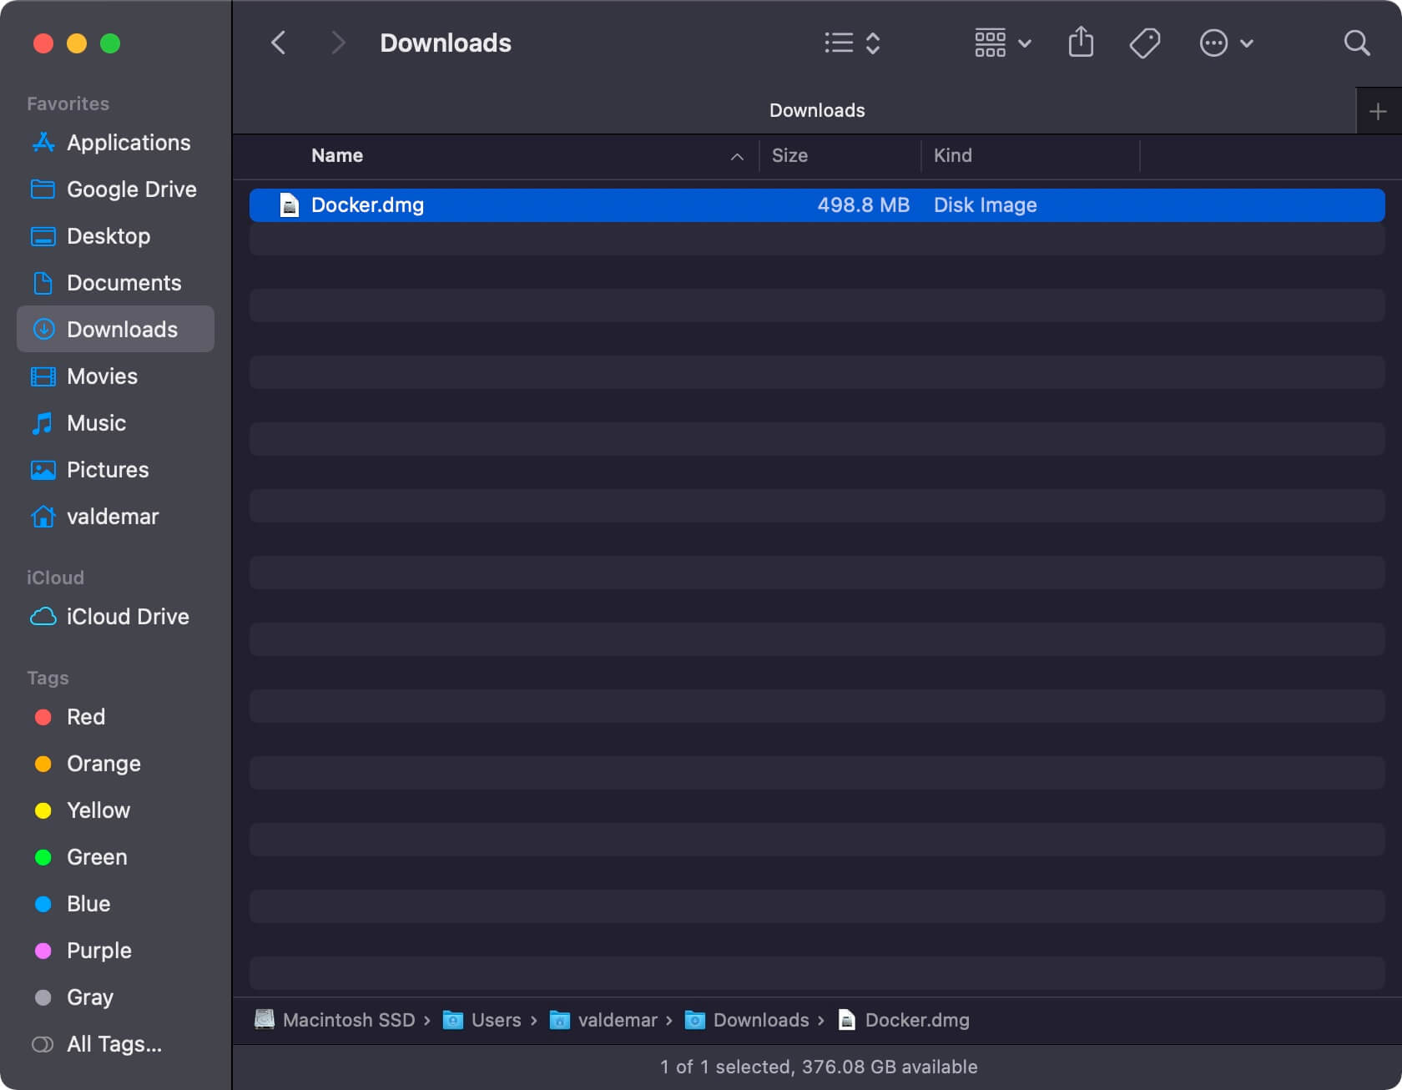Viewport: 1402px width, 1090px height.
Task: Open the ellipsis action menu
Action: point(1226,43)
